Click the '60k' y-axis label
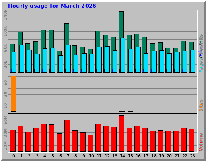The height and width of the screenshot is (161, 206). tap(5, 48)
